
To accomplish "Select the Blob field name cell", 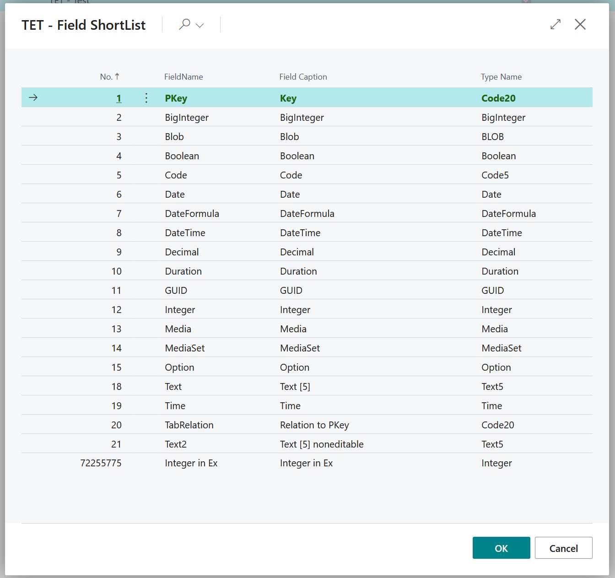I will tap(174, 137).
